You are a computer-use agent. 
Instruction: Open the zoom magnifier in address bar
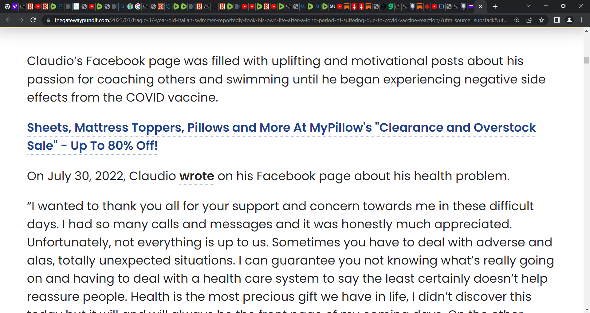coord(517,20)
